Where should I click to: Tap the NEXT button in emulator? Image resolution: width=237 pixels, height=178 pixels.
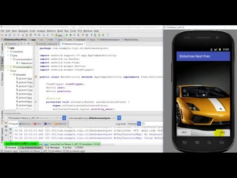point(222,133)
